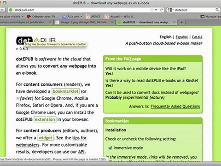This screenshot has height=166, width=221.
Task: Open the URL bar history dropdown arrow
Action: [156, 10]
